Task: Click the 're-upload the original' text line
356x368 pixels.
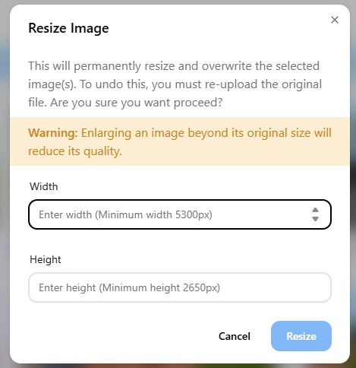Action: click(x=175, y=84)
